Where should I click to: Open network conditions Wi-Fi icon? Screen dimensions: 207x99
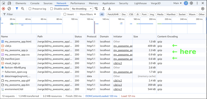tap(96, 9)
